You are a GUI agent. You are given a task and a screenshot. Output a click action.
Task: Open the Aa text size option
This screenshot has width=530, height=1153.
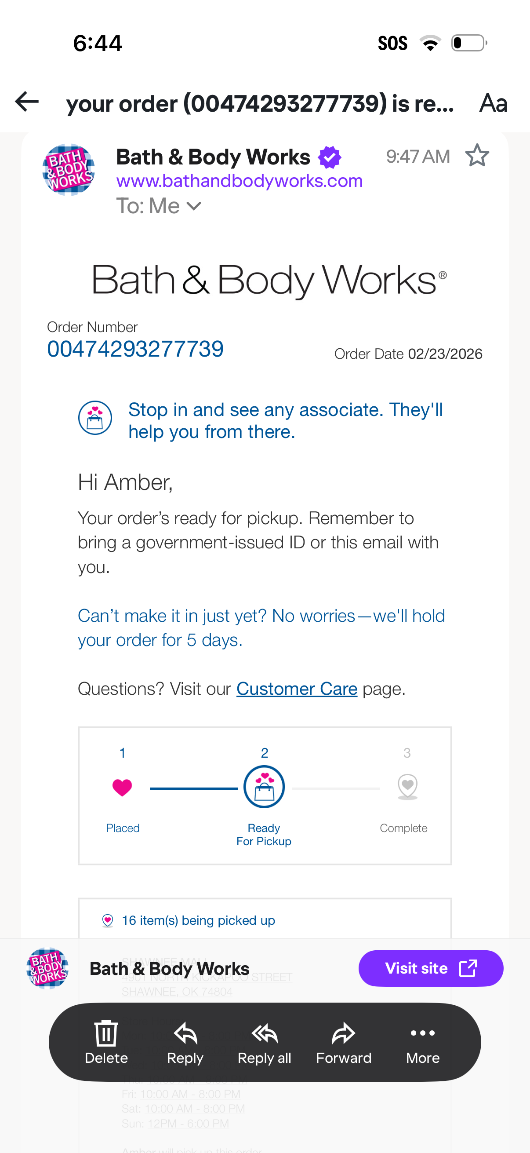(493, 103)
